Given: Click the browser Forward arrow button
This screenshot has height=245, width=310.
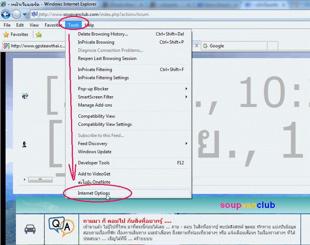Looking at the screenshot, I should pos(16,14).
